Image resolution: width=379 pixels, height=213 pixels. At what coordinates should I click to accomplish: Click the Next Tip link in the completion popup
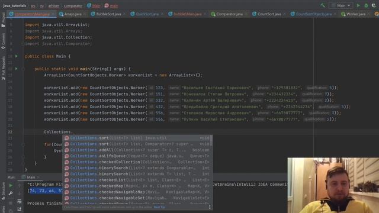159,207
